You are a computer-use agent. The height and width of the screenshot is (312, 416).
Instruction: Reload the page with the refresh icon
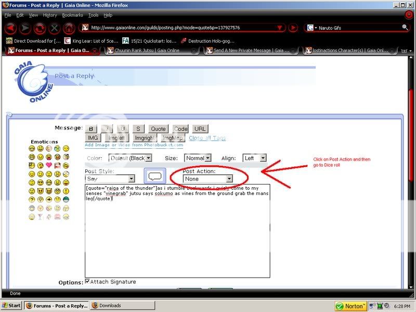click(40, 28)
